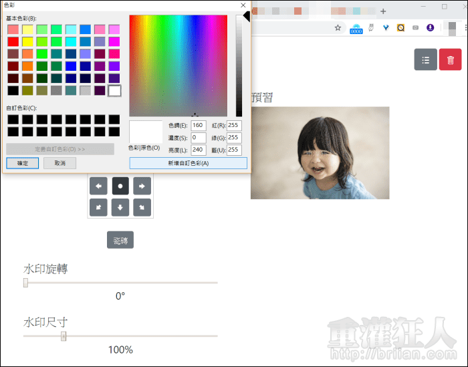468x367 pixels.
Task: Pick the bottom-right diagonal arrow position
Action: (142, 208)
